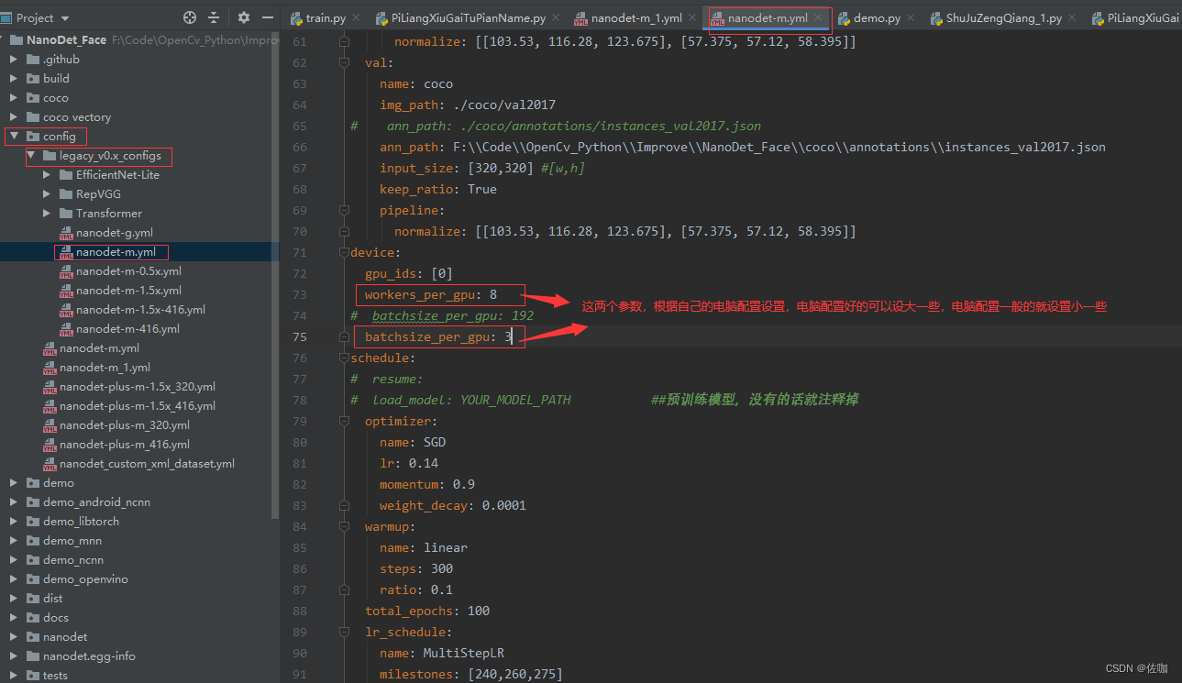
Task: Expand the .github folder
Action: pyautogui.click(x=14, y=60)
